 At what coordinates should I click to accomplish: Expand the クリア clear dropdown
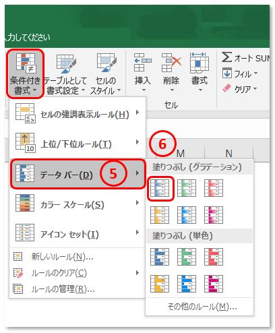[255, 88]
